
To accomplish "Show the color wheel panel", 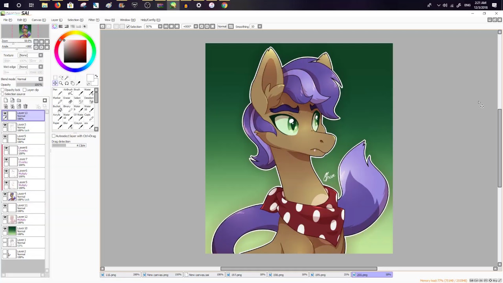I will (x=55, y=26).
